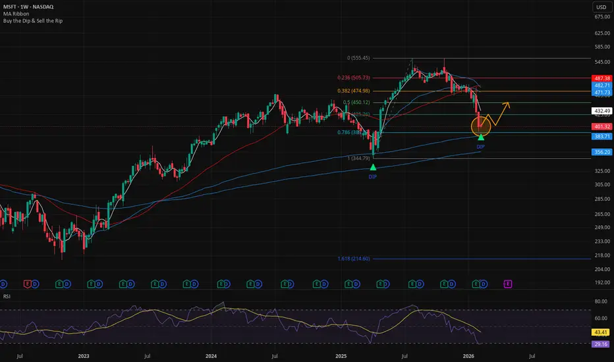Open the green earnings marker for October 2024
614x362 pixels.
click(x=316, y=284)
